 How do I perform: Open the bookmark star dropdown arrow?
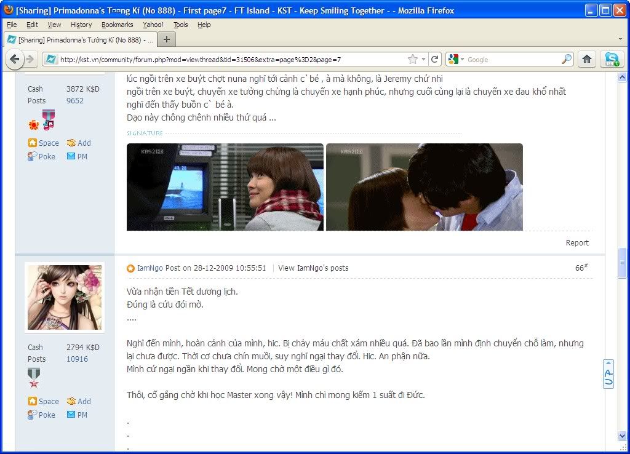(423, 60)
